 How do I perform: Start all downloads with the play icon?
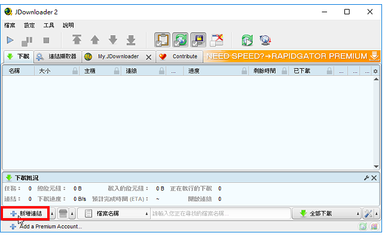point(10,40)
